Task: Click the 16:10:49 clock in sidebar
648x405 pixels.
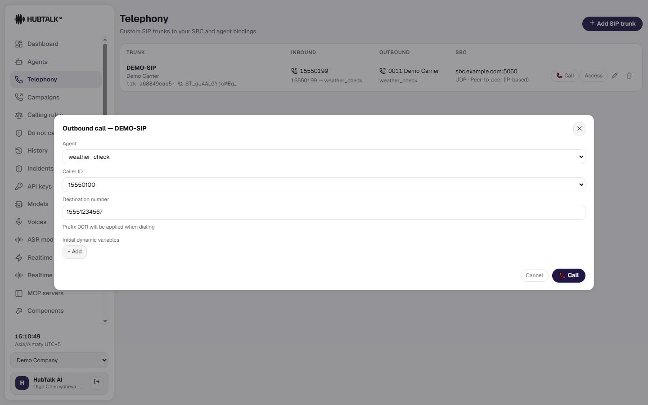Action: (27, 337)
